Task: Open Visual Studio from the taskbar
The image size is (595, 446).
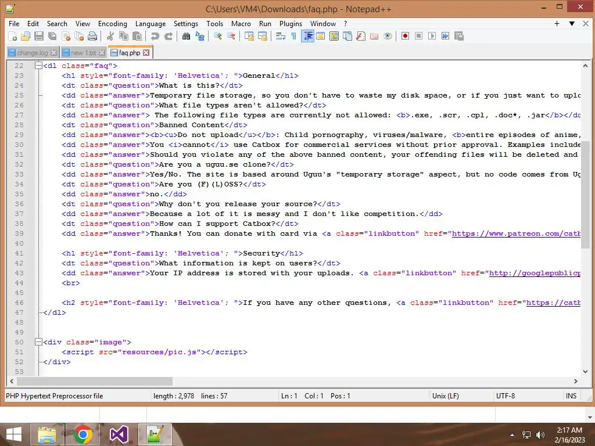Action: tap(119, 434)
